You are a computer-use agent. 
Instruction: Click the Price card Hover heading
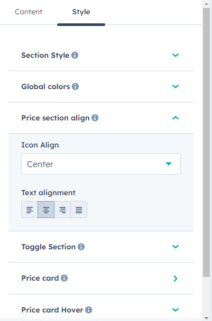(52, 310)
